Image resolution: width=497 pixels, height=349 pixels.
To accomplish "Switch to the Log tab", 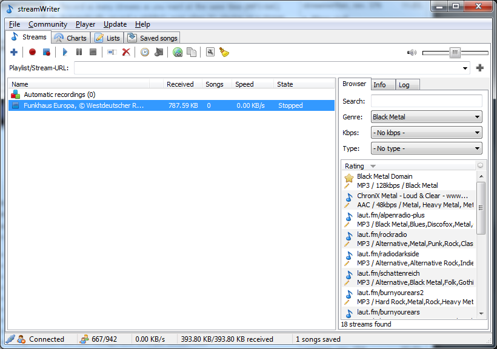I will [407, 85].
